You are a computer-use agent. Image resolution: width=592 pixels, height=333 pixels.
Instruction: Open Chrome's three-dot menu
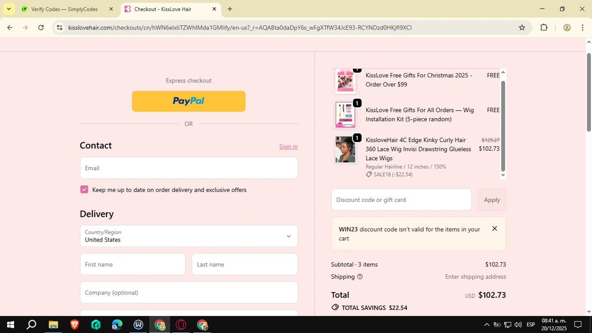point(583,28)
